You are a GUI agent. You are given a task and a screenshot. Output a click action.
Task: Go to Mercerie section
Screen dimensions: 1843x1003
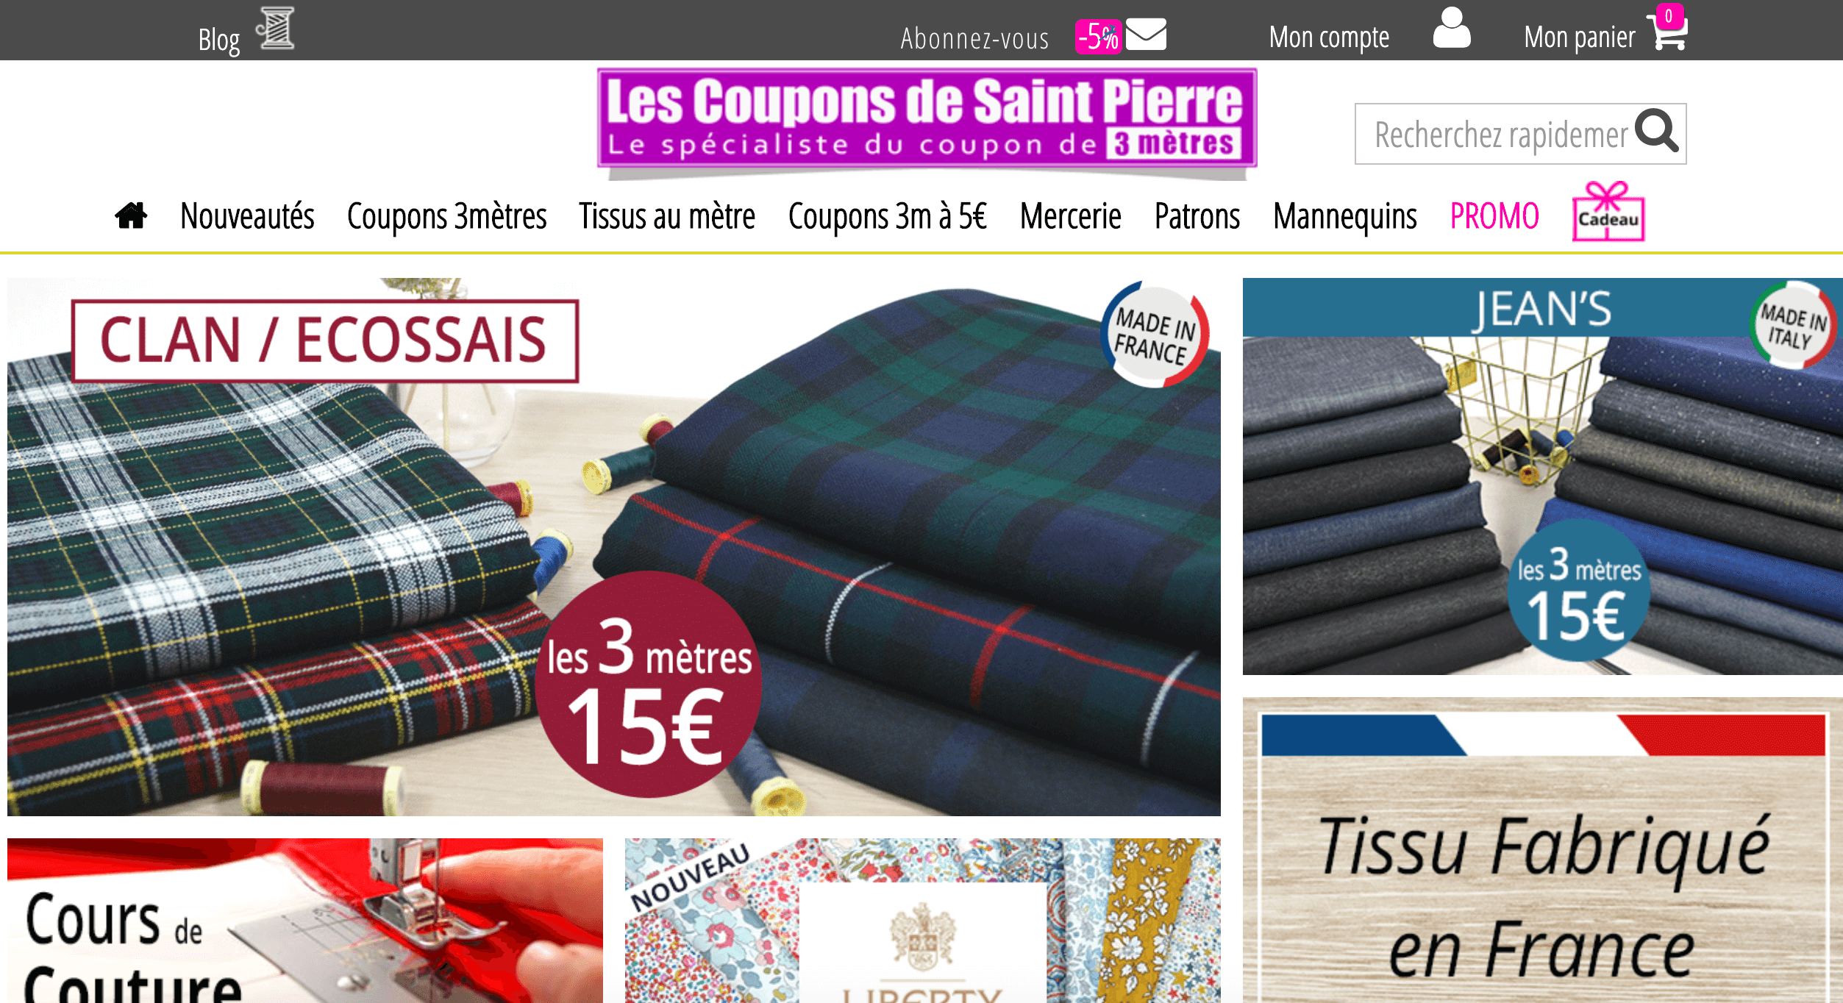(x=1070, y=216)
